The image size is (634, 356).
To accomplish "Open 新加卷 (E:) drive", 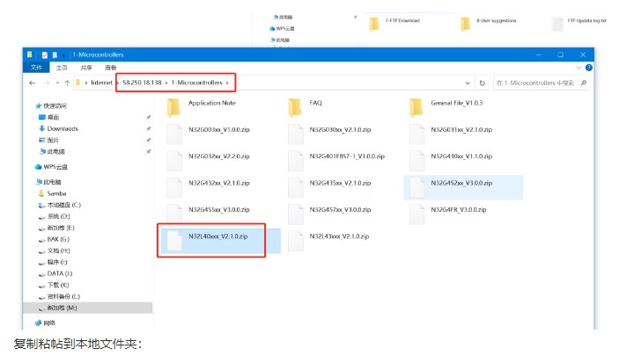I will tap(61, 228).
